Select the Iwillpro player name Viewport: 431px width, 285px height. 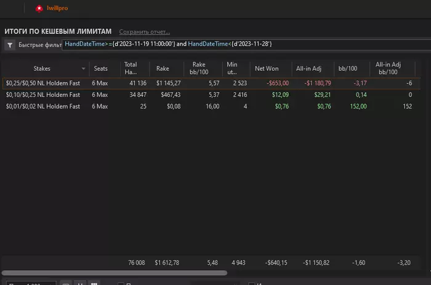(x=58, y=8)
